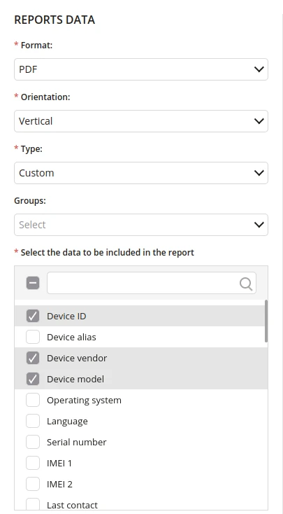283x514 pixels.
Task: Check the IMEI 2 checkbox
Action: tap(33, 484)
